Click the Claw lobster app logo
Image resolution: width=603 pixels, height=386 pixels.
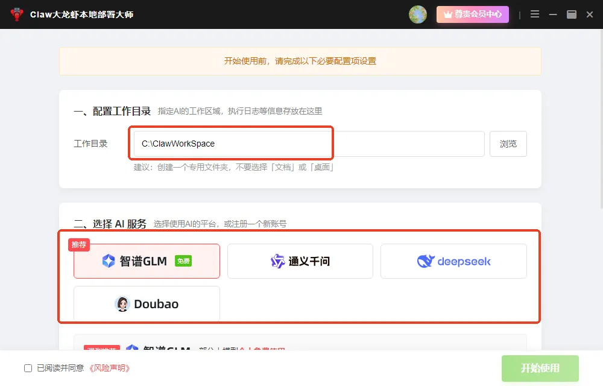tap(16, 14)
